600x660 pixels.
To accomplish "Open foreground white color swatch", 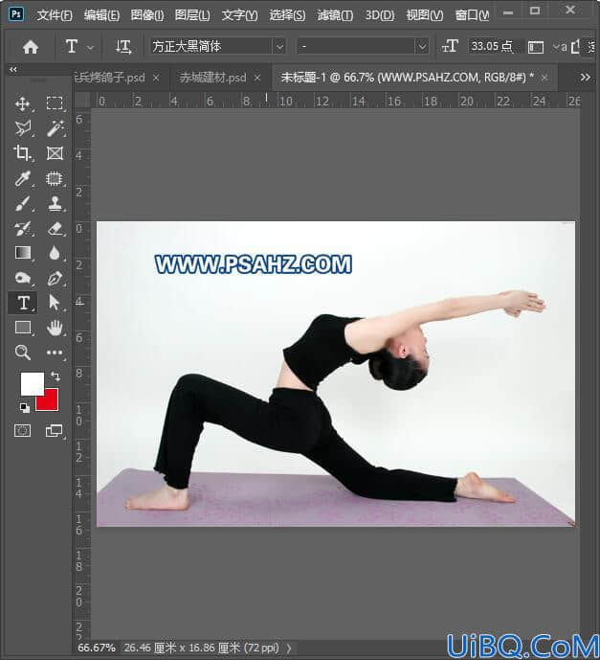I will 32,382.
